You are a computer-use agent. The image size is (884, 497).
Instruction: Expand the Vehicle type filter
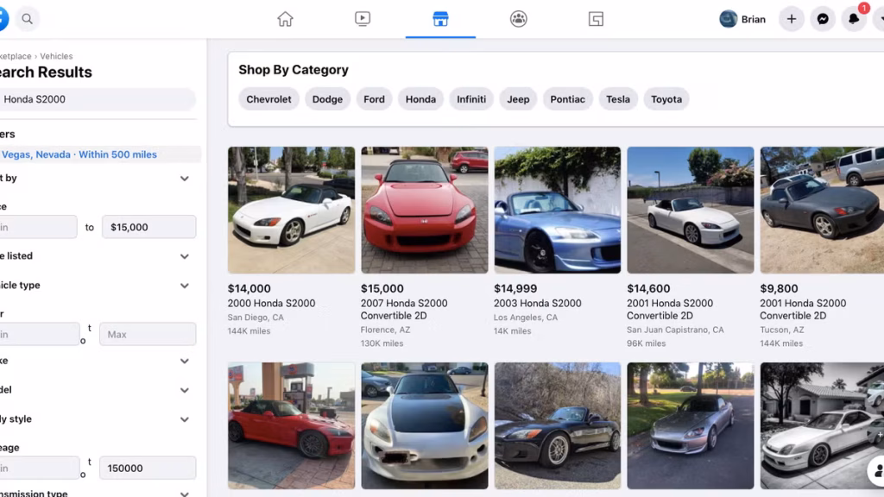tap(184, 286)
